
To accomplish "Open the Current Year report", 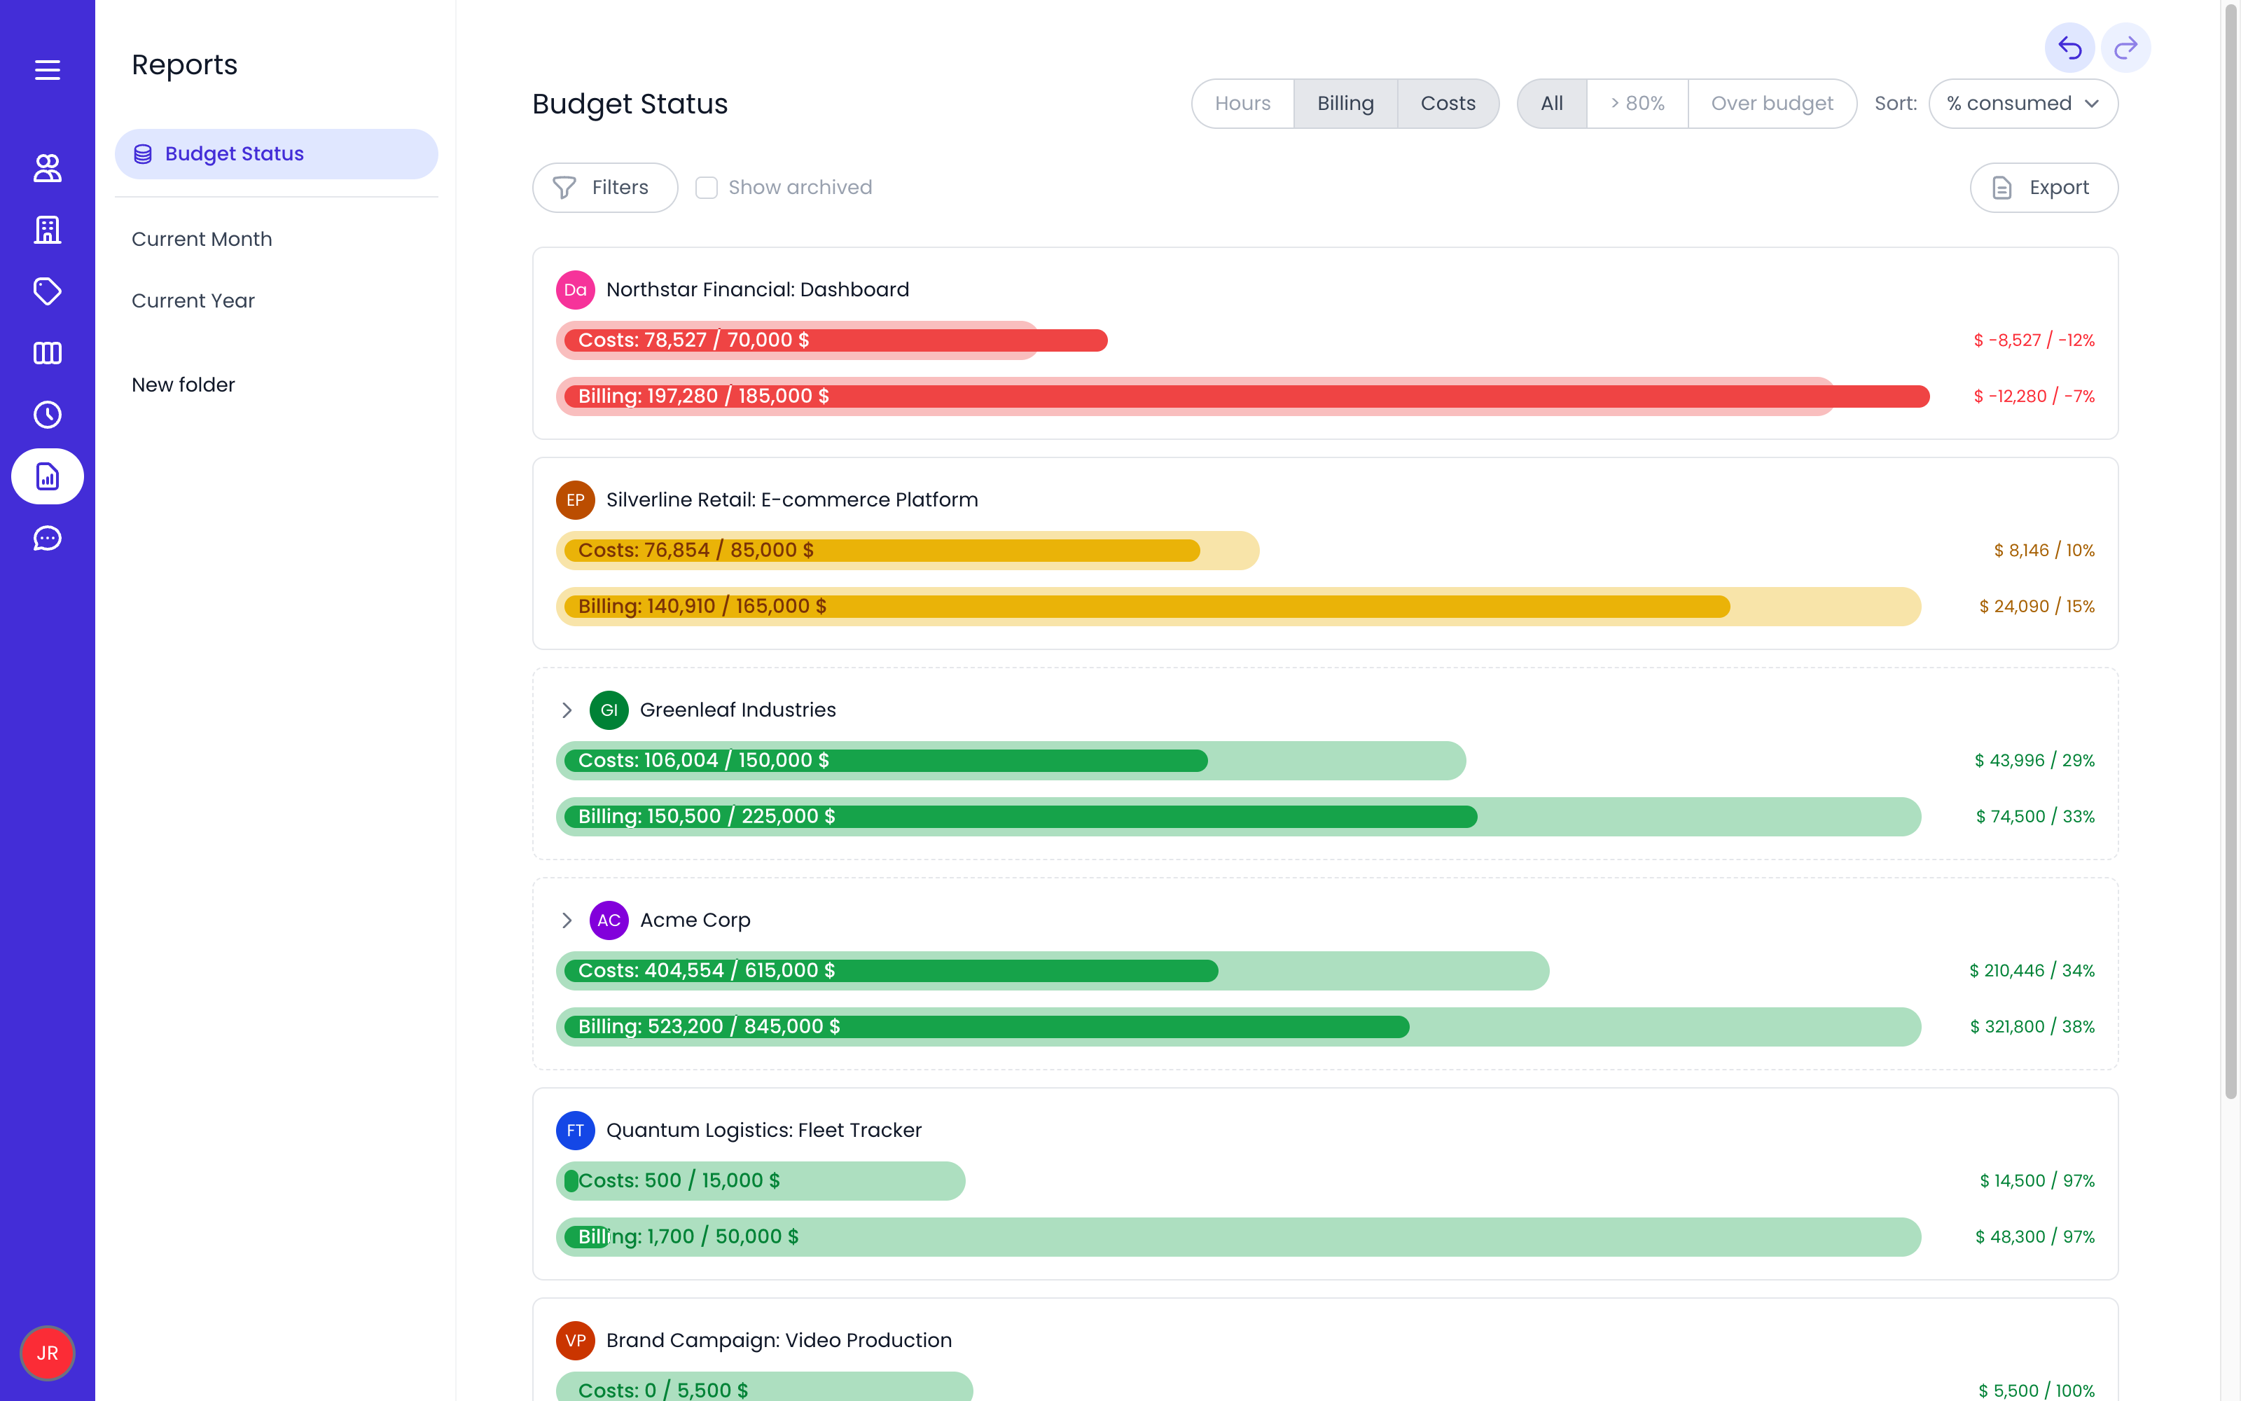I will [193, 301].
